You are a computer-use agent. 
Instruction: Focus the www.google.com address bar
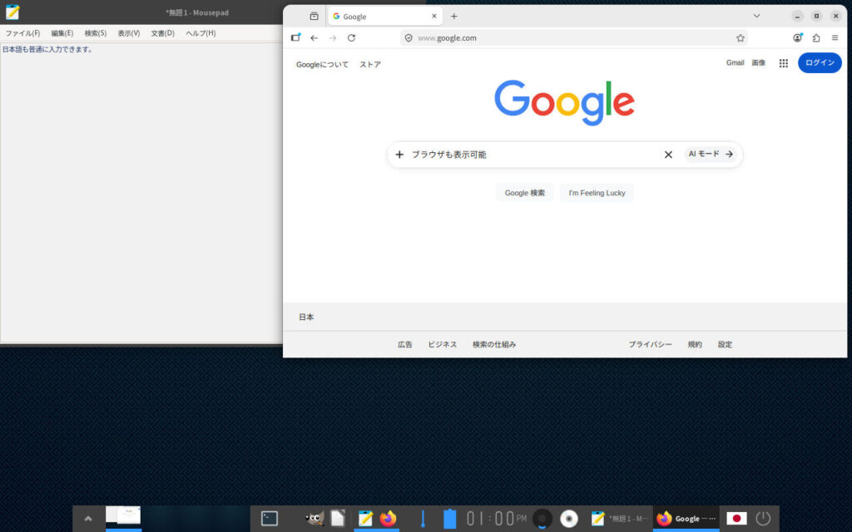tap(573, 38)
